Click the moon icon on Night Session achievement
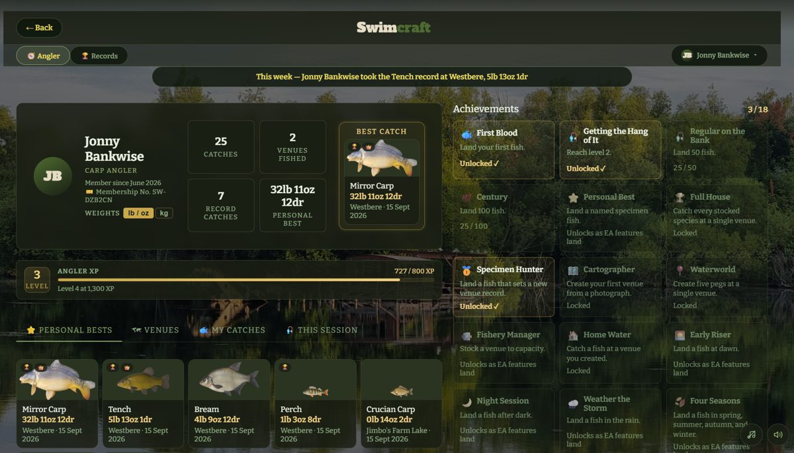 click(x=466, y=401)
